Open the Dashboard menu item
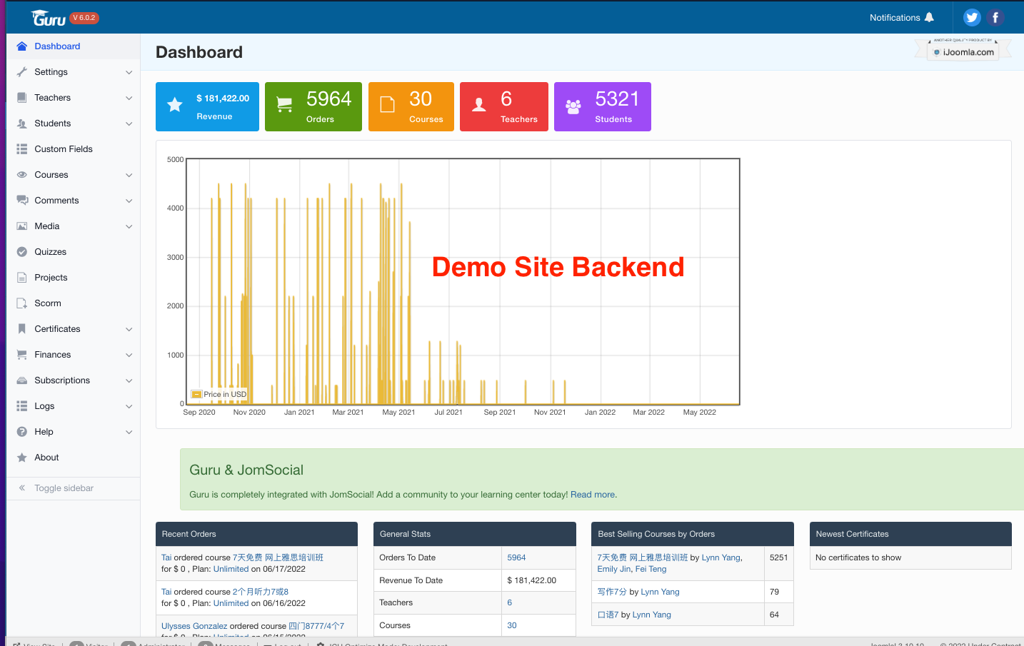Screen dimensions: 1024x646 (57, 46)
